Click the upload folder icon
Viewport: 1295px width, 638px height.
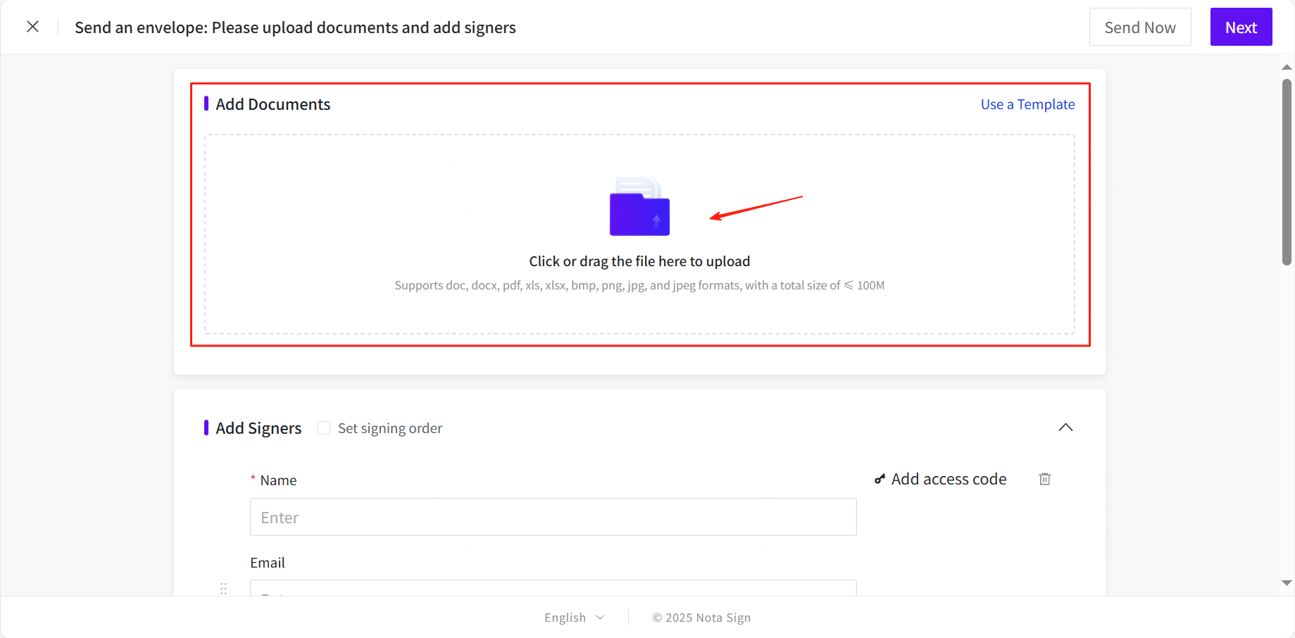[639, 207]
